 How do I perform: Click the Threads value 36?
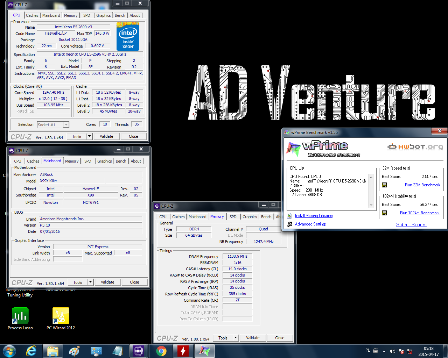click(136, 124)
